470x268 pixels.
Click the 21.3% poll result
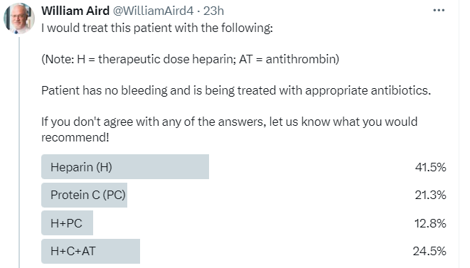[x=430, y=195]
